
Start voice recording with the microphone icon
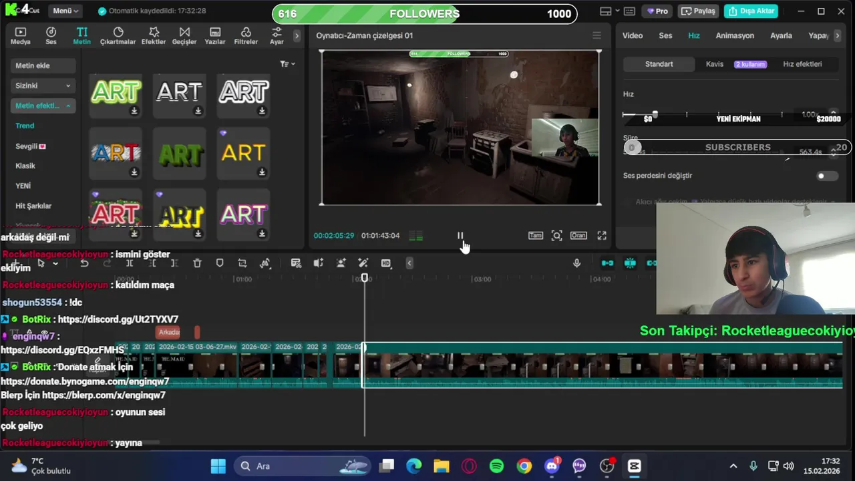[x=577, y=263]
